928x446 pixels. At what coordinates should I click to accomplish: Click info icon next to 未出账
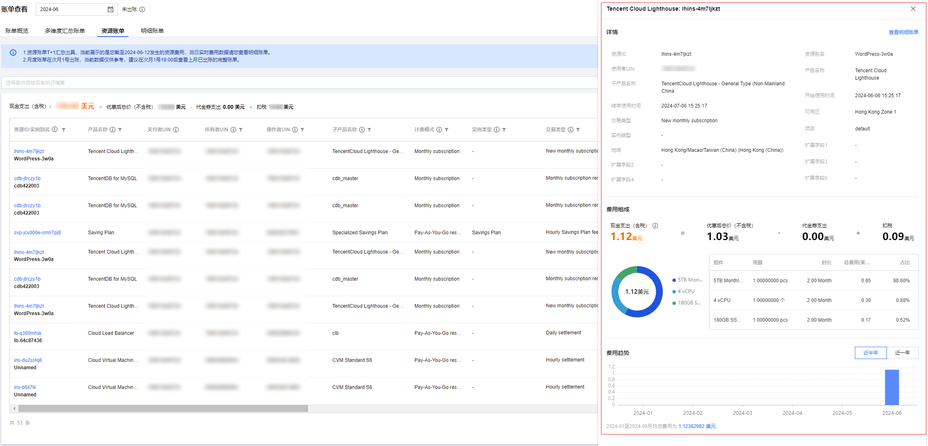[142, 9]
